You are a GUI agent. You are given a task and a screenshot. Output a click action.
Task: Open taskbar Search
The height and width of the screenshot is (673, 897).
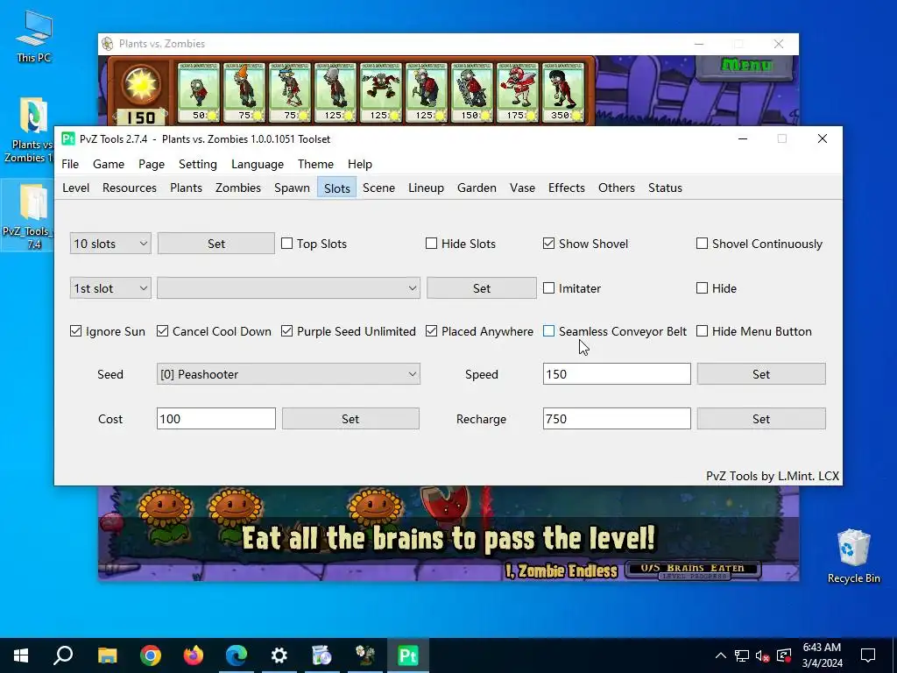(63, 655)
